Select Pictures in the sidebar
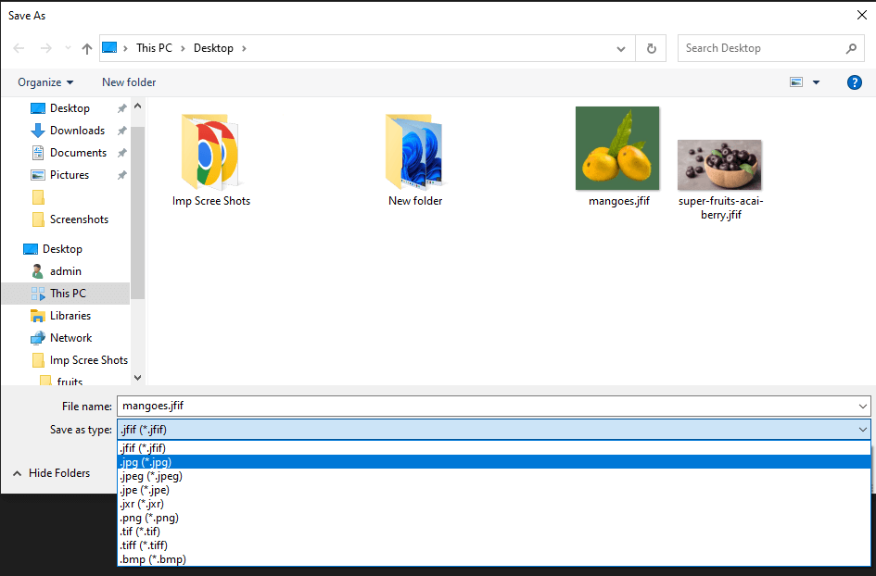Image resolution: width=876 pixels, height=576 pixels. pos(70,175)
